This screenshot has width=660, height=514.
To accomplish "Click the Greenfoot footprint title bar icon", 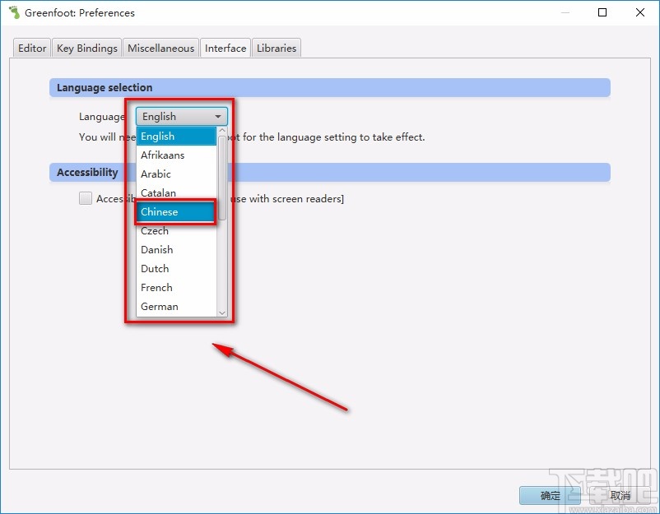I will coord(14,12).
